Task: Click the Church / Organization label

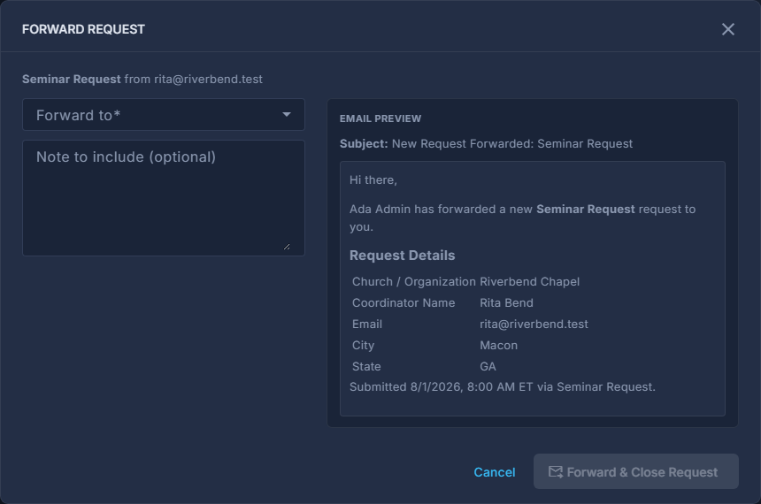Action: pyautogui.click(x=413, y=282)
